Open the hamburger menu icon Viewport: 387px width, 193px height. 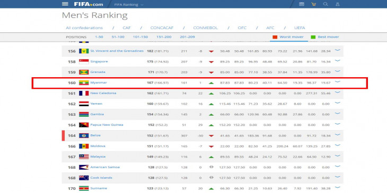pyautogui.click(x=65, y=4)
